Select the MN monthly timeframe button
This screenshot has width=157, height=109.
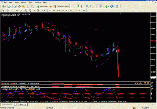point(84,10)
